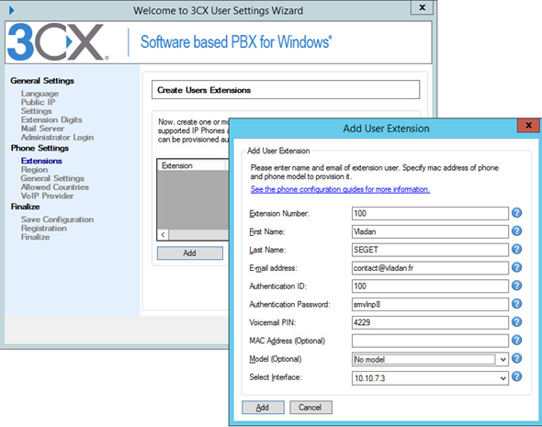Click the help icon beside MAC Address
The height and width of the screenshot is (427, 542).
516,341
